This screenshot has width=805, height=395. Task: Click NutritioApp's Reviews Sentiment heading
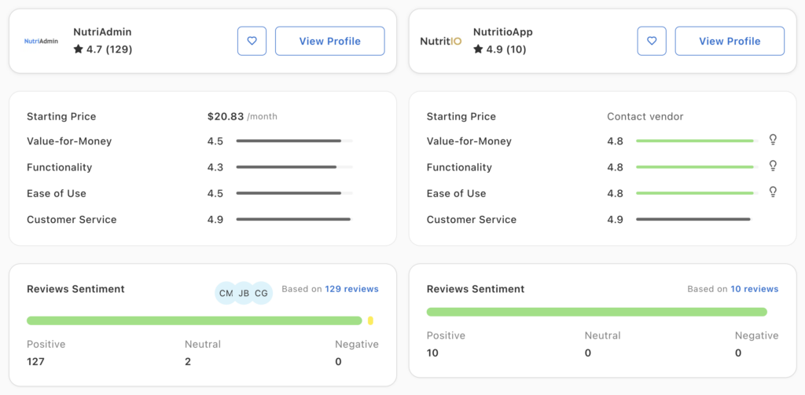click(476, 289)
